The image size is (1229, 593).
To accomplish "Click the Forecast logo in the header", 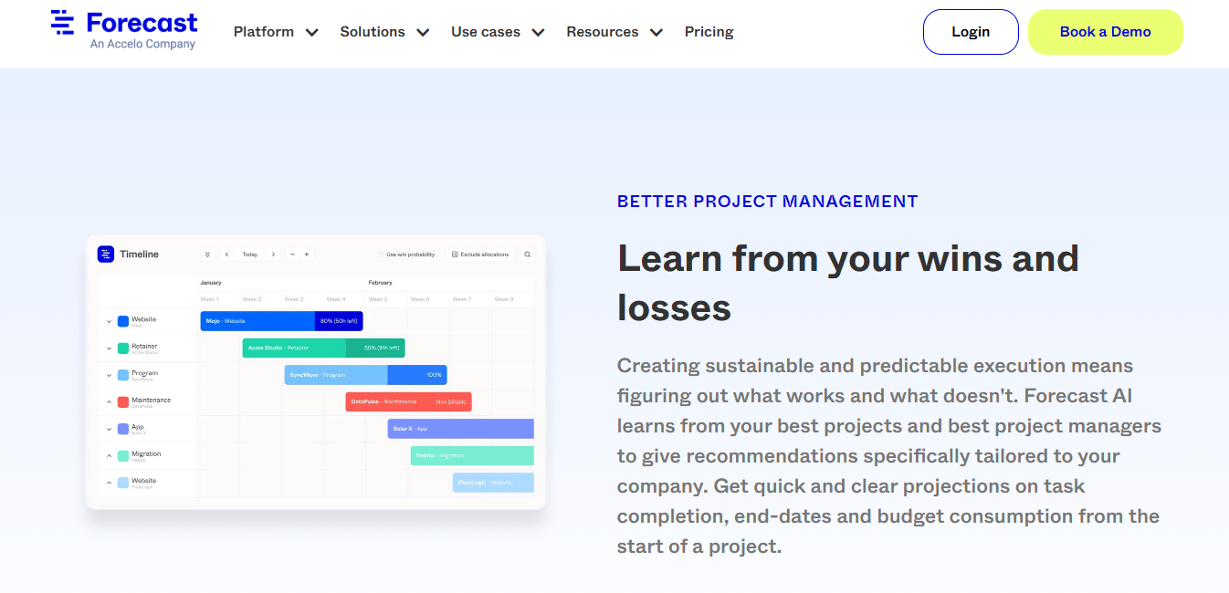I will coord(124,30).
